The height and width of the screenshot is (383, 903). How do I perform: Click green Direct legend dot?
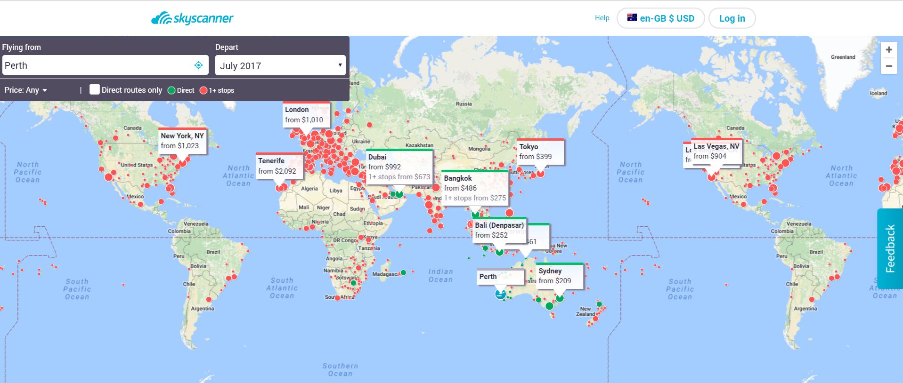click(x=171, y=90)
